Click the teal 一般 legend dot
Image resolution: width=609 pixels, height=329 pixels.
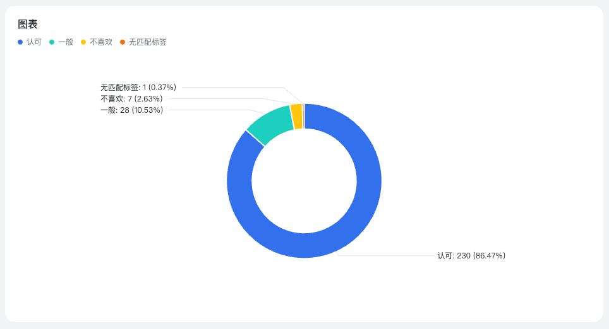[52, 42]
